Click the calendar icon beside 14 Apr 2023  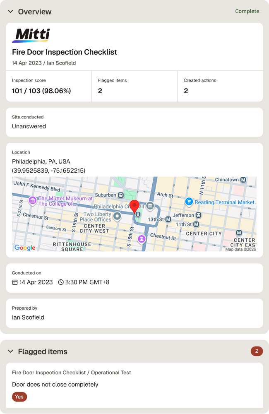point(15,282)
